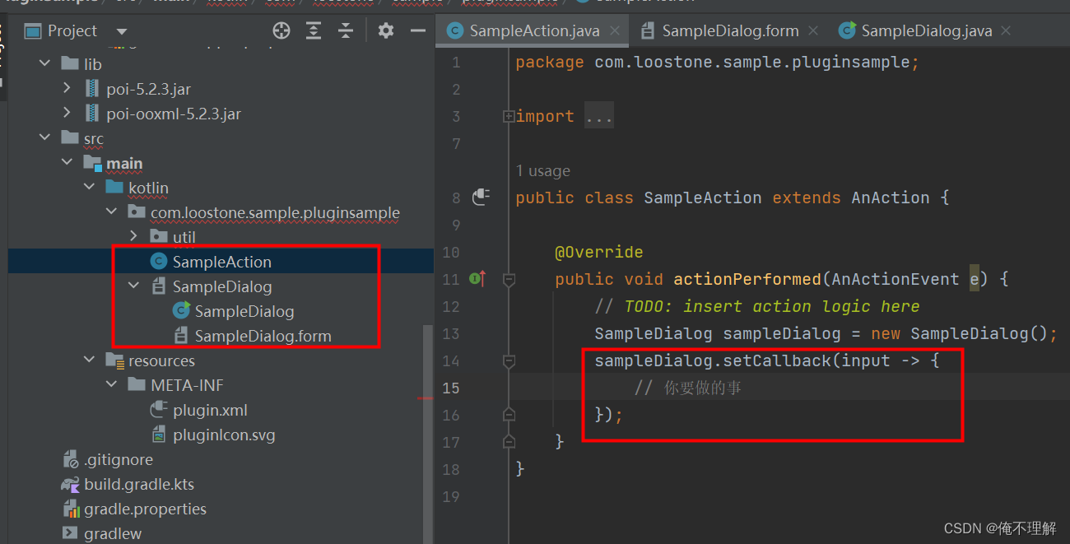Click the Project view window icon
Image resolution: width=1070 pixels, height=544 pixels.
pyautogui.click(x=33, y=31)
